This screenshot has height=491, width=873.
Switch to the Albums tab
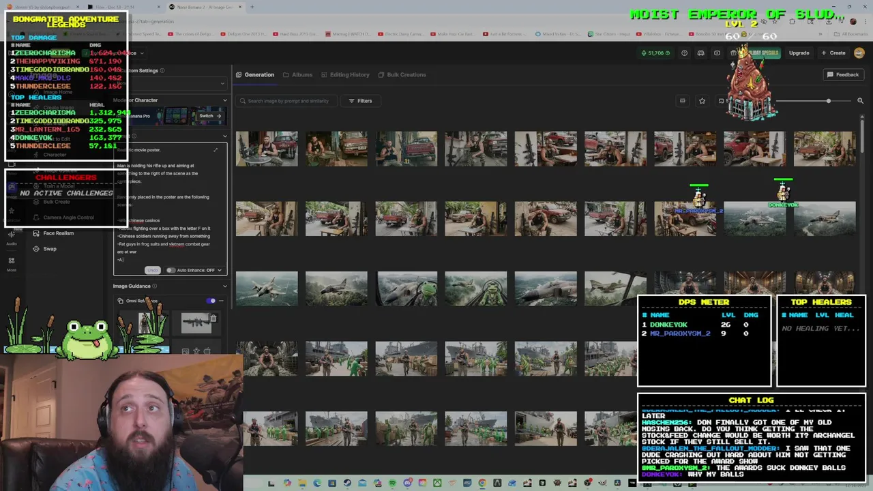pyautogui.click(x=297, y=75)
